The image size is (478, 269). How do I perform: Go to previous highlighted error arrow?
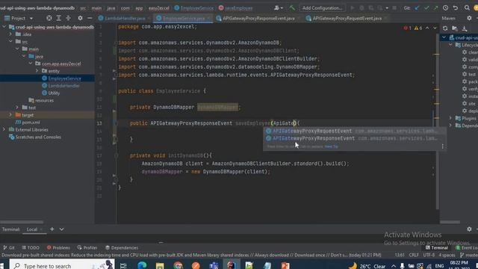[427, 28]
